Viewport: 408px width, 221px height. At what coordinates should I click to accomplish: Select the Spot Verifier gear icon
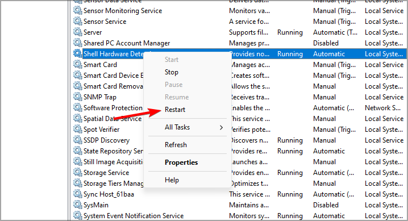click(77, 129)
